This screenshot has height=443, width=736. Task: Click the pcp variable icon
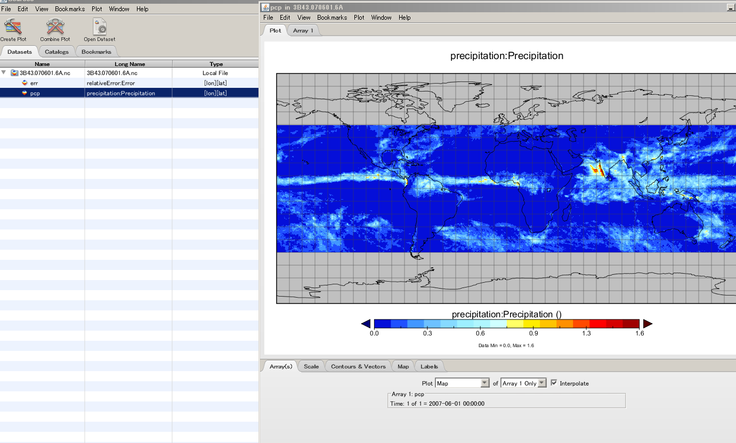(x=24, y=93)
